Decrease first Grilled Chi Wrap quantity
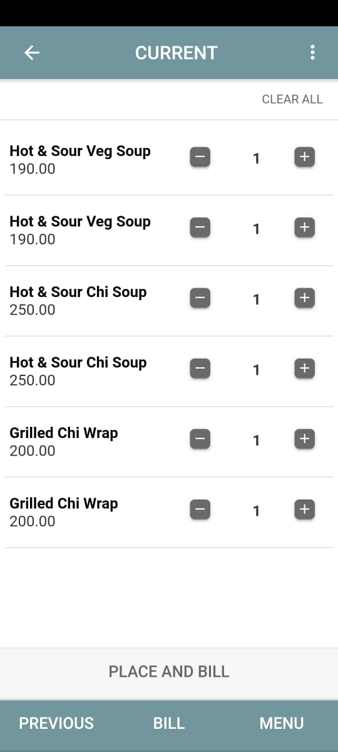The image size is (338, 752). point(200,439)
